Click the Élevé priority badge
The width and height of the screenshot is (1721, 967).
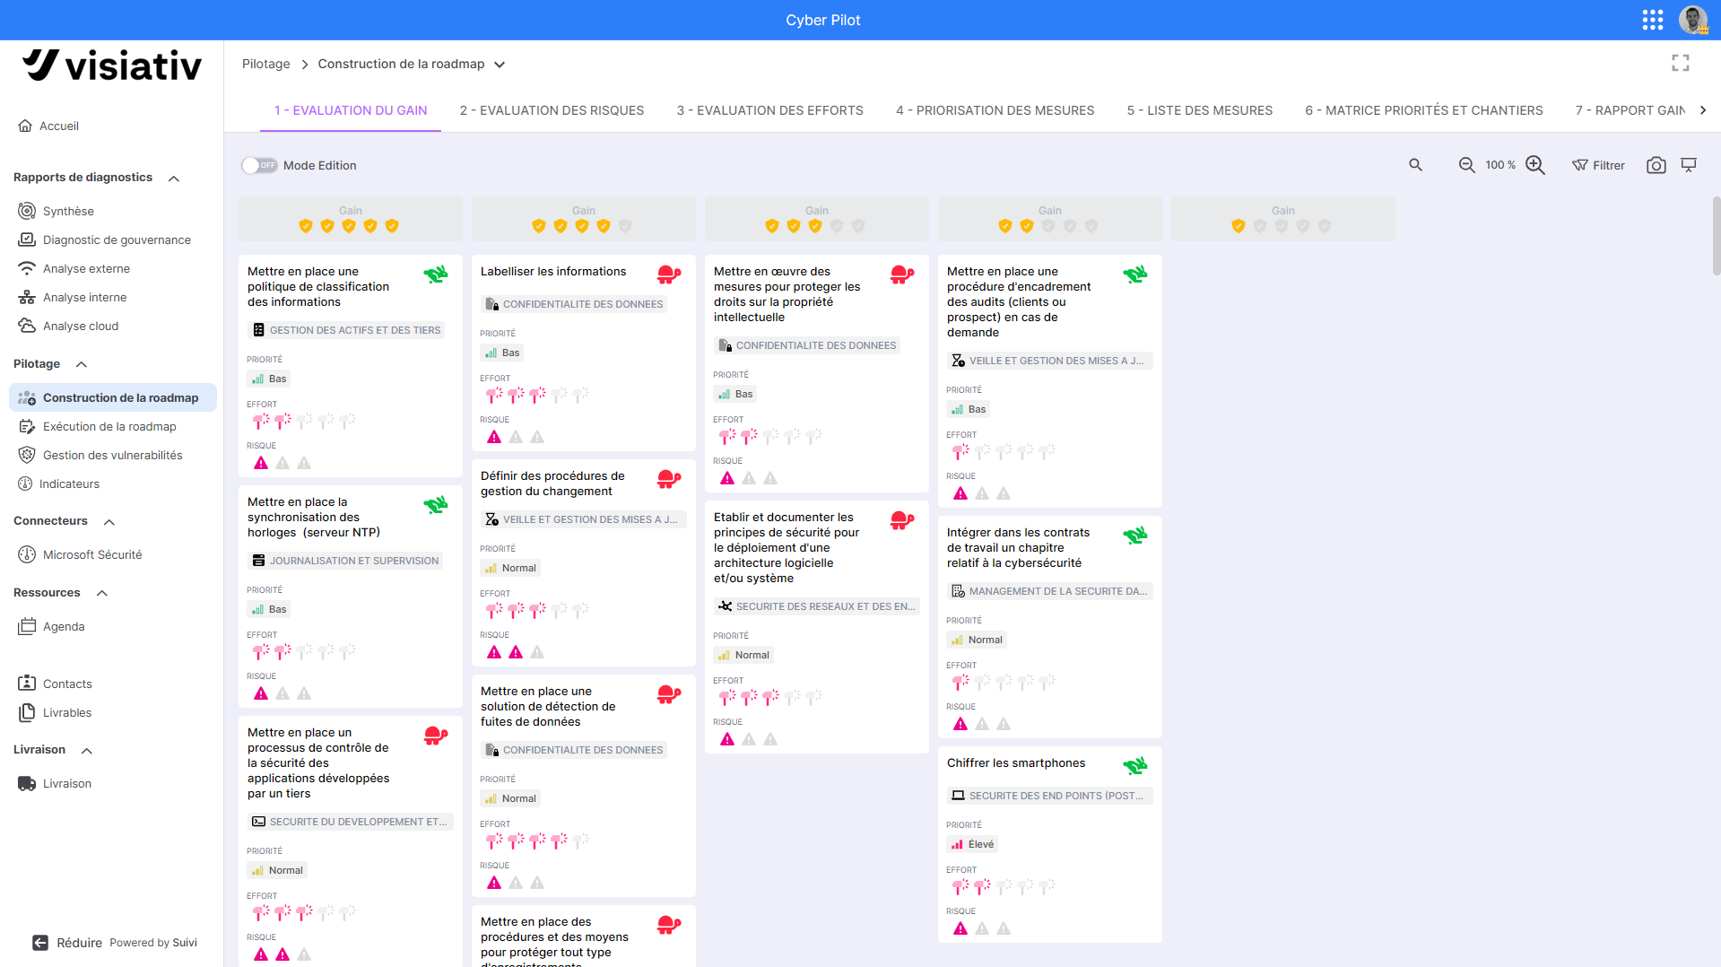click(972, 844)
